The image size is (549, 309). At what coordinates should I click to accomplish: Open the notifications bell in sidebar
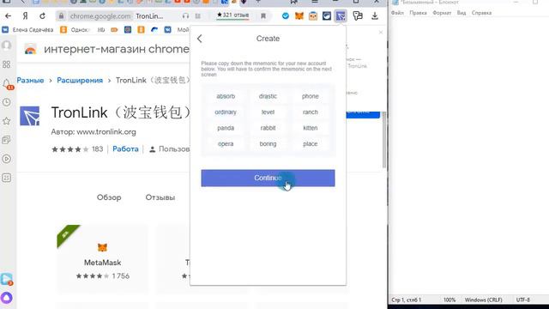pos(7,84)
